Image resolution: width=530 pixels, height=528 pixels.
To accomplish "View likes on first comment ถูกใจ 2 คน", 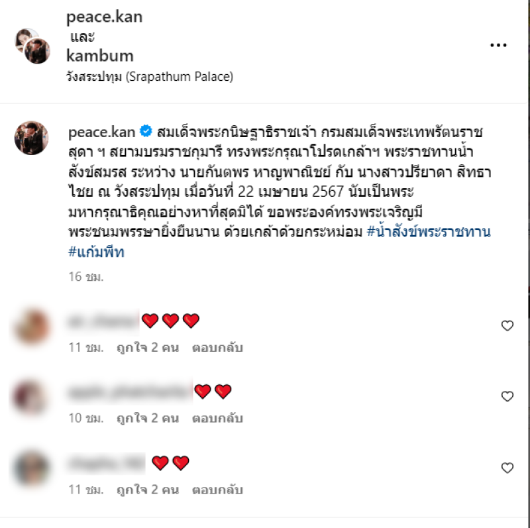I will point(148,348).
